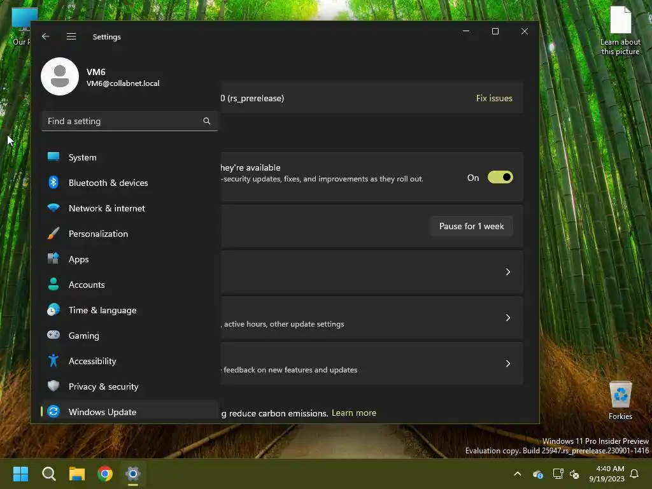Open the OneDrive cloud tray icon
This screenshot has height=489, width=652.
(x=537, y=474)
